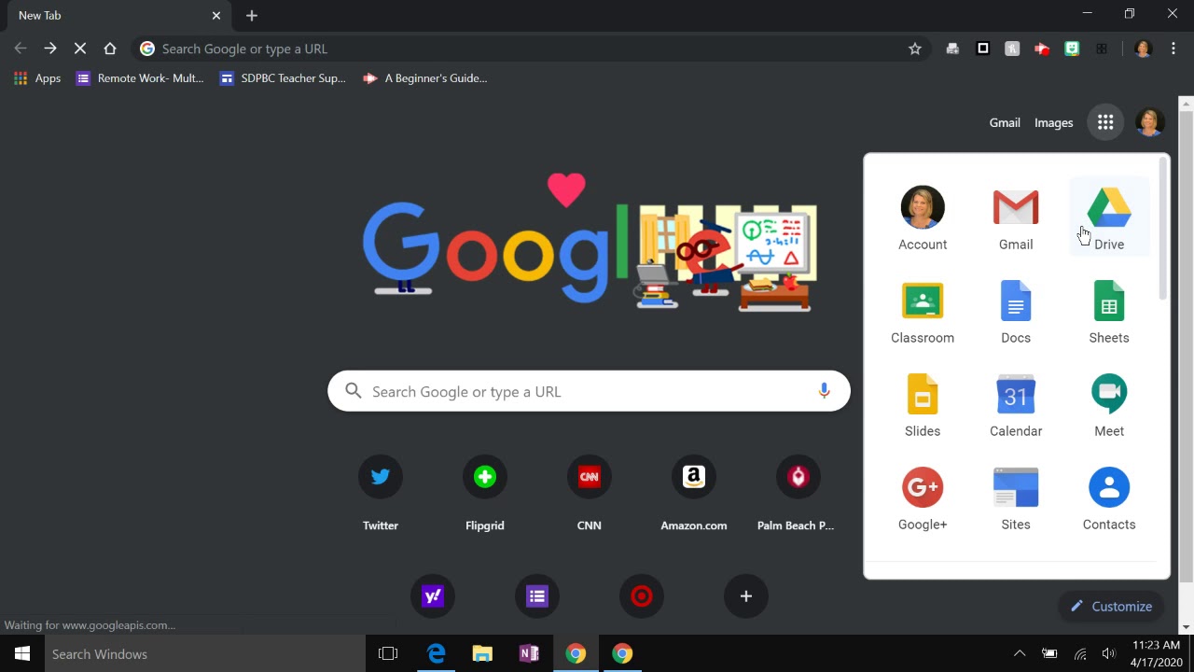Open A Beginner's Guide... bookmark
1194x672 pixels.
pyautogui.click(x=425, y=78)
